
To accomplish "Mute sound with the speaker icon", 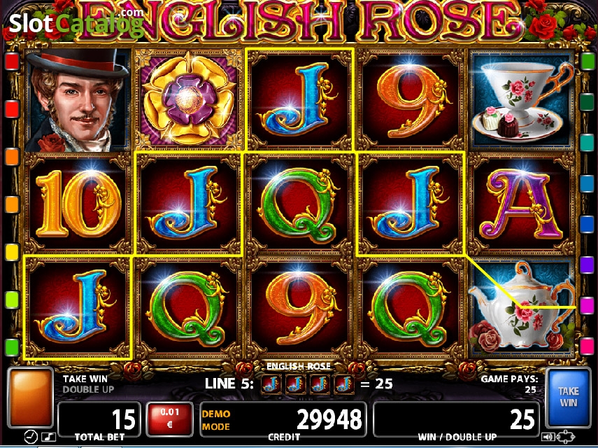I will click(x=548, y=437).
